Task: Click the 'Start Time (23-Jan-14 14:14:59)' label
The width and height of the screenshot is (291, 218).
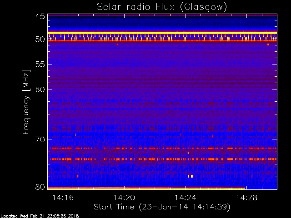Action: (162, 207)
